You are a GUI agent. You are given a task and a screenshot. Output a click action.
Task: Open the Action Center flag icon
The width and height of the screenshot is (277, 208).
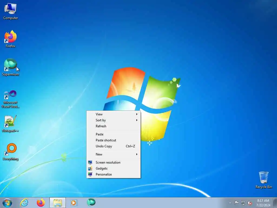click(x=236, y=203)
